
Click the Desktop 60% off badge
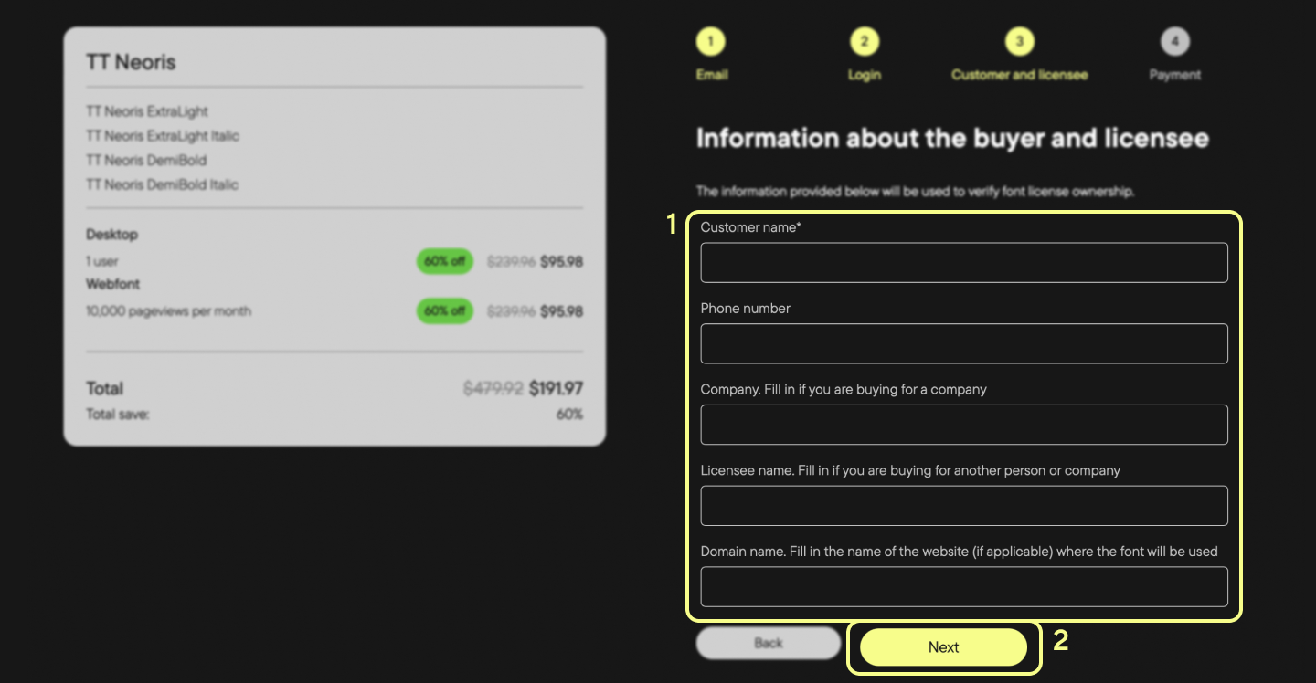pos(445,261)
